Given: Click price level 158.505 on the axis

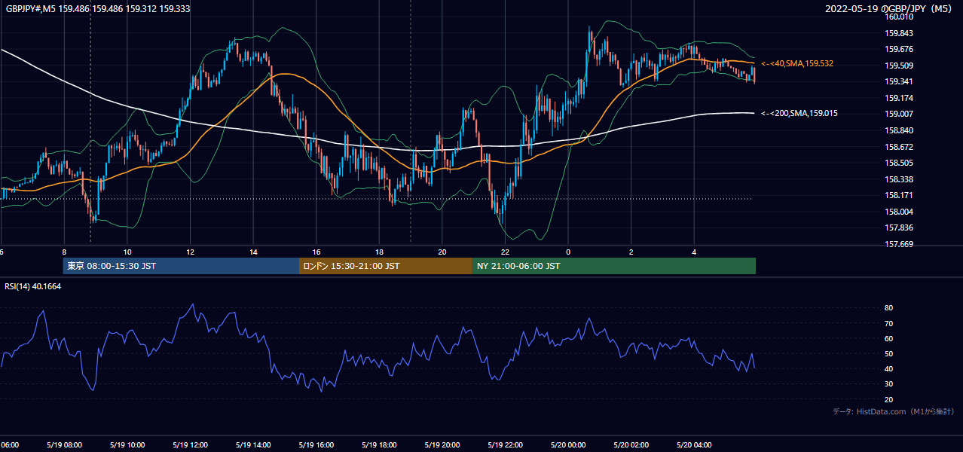Looking at the screenshot, I should point(900,163).
